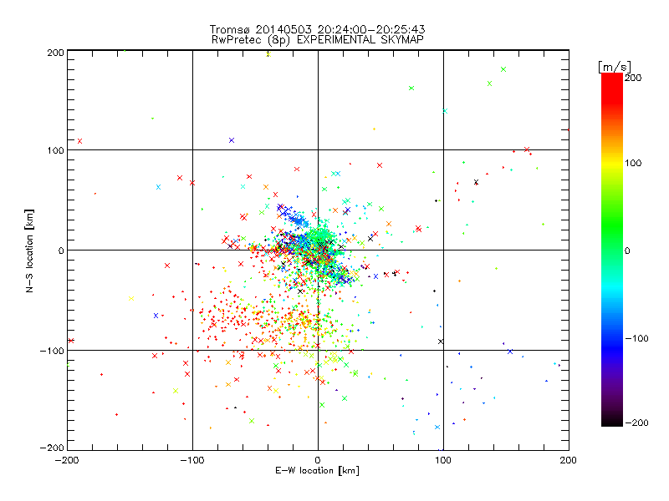Click the title text 'Tromsø 20140503 20:24:00-20:25:43'

(x=317, y=29)
